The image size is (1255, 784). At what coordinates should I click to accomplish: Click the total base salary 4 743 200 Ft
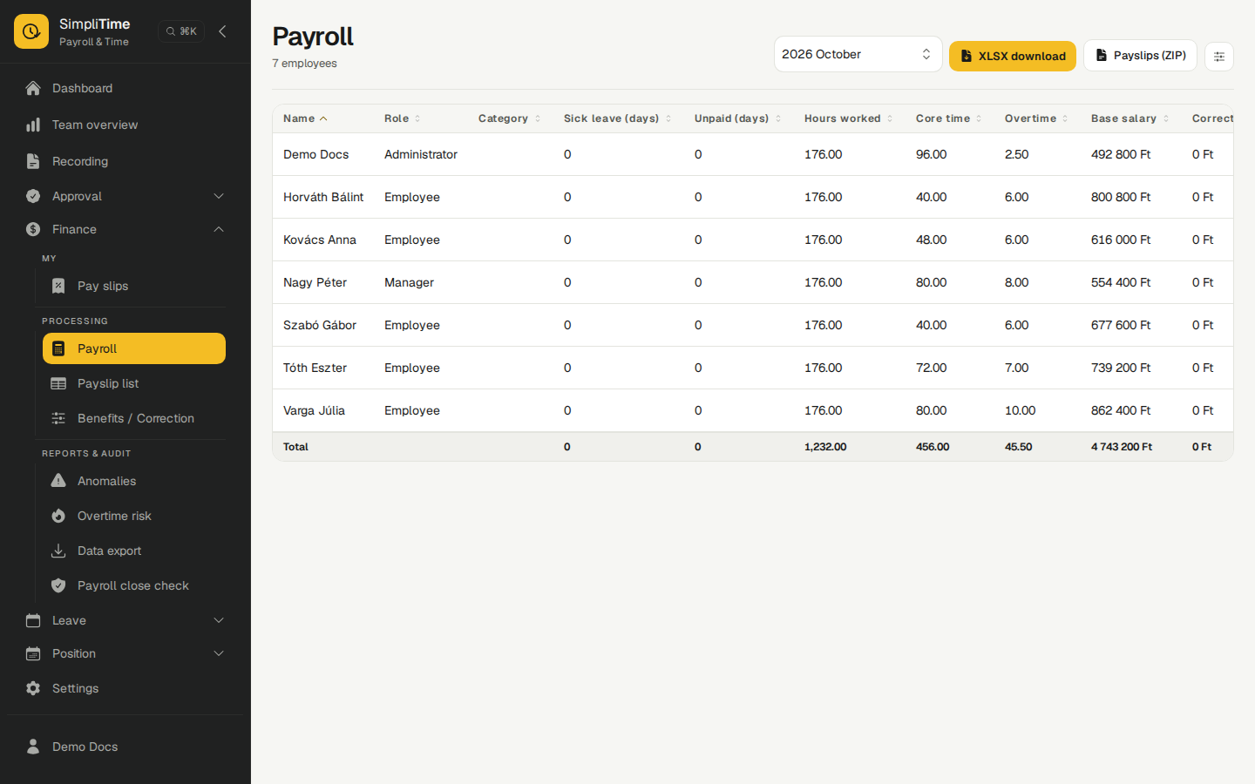1122,447
